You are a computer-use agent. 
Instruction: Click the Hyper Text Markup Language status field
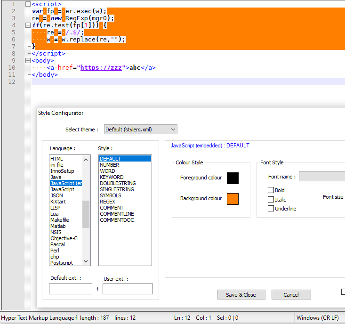click(x=39, y=318)
